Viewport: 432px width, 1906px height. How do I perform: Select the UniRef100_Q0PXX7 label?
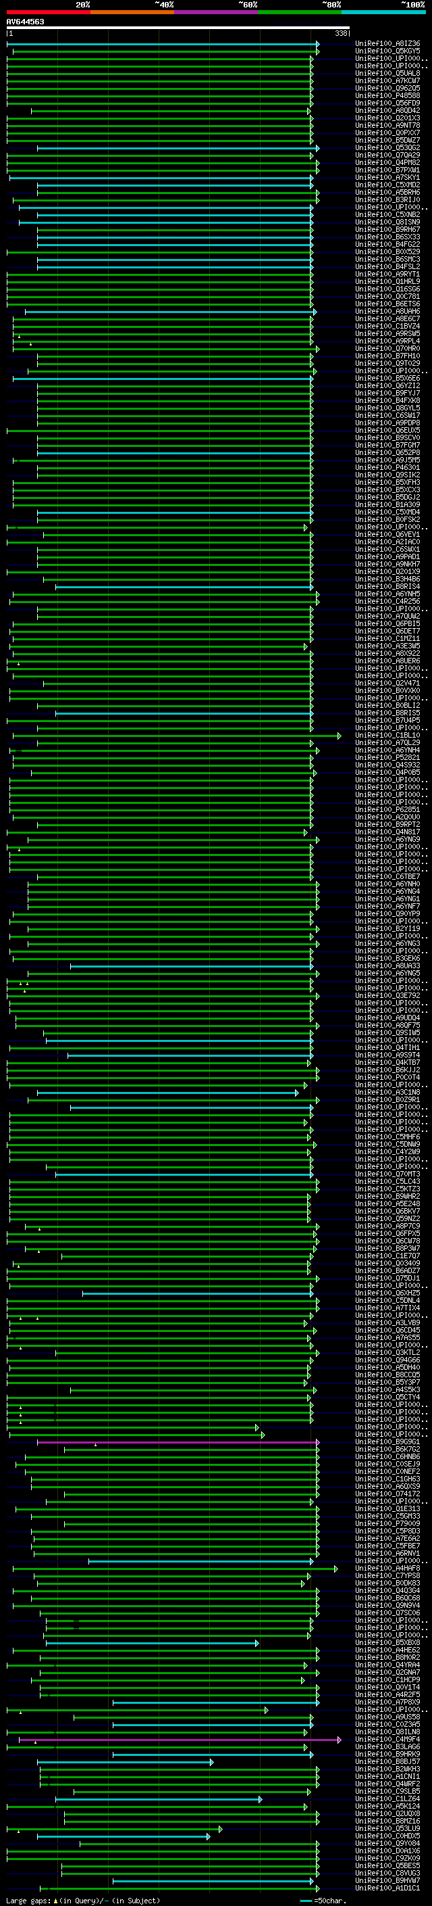coord(387,133)
